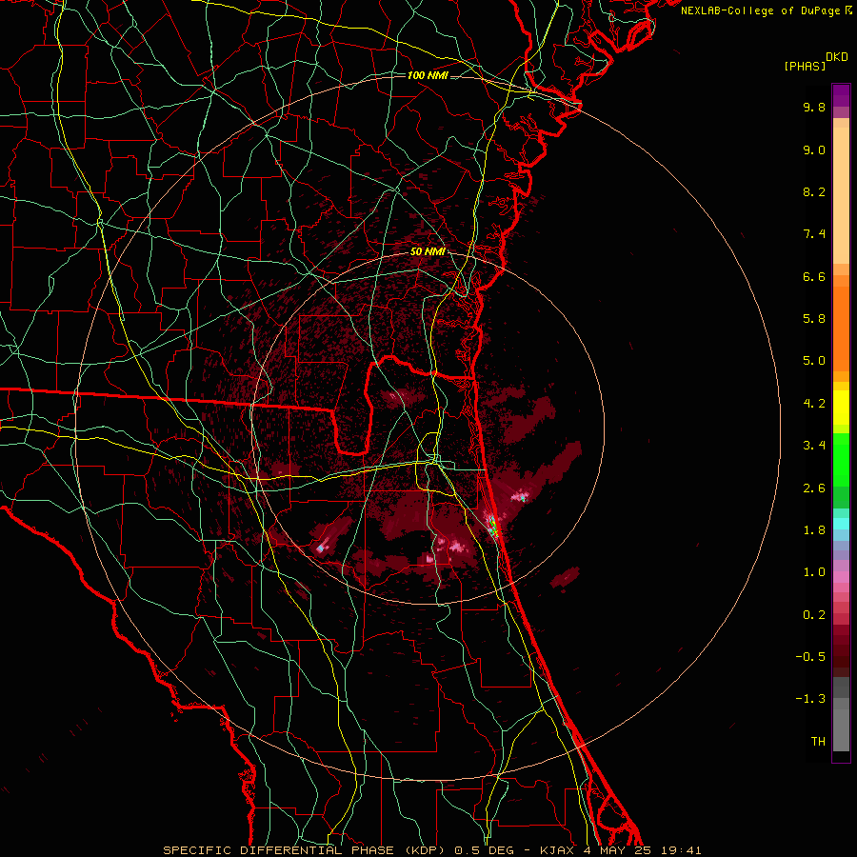Click the 5.8 value on color scale
This screenshot has height=857, width=857.
click(x=814, y=319)
